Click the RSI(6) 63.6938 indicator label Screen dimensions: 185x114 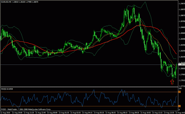click(x=7, y=89)
